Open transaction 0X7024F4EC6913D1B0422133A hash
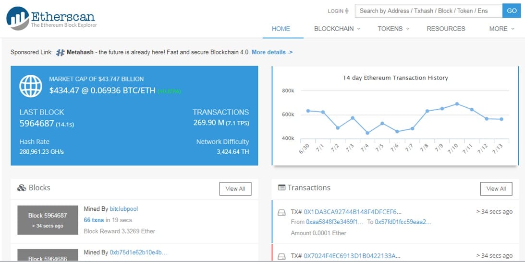 pos(352,256)
